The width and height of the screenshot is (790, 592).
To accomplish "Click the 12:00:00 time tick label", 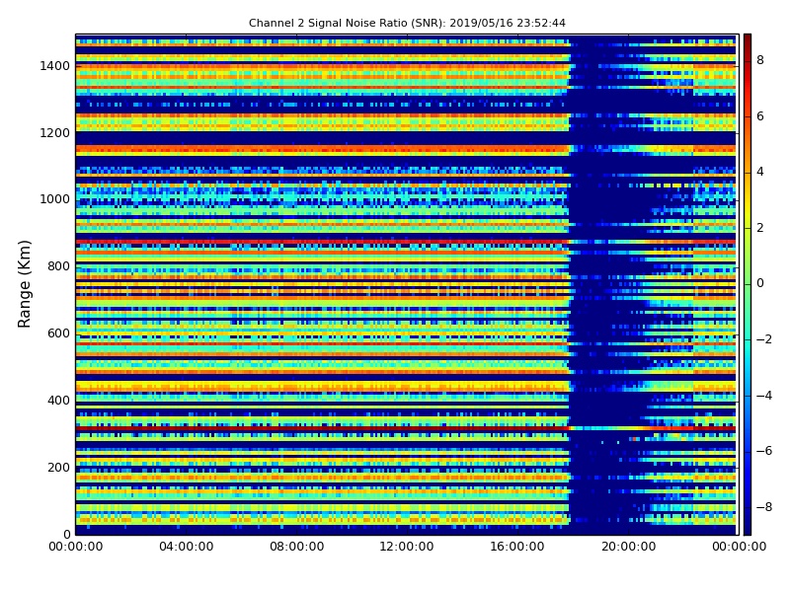I will pos(407,547).
